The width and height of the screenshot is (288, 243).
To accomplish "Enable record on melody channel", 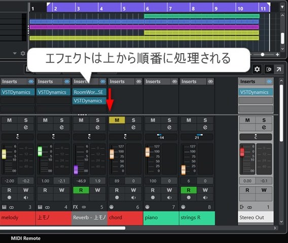I will (9, 197).
